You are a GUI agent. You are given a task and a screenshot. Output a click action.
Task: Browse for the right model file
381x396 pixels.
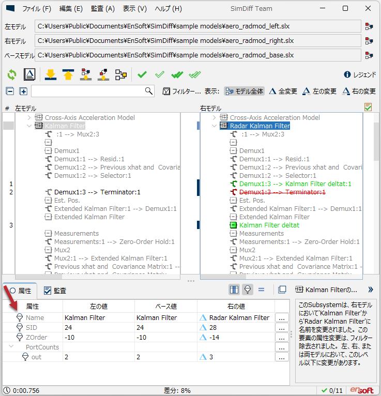[369, 41]
